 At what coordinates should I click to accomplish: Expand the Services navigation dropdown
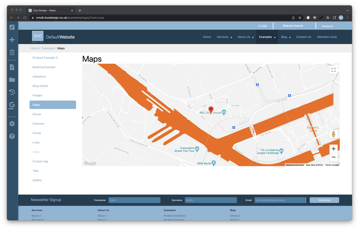(224, 37)
